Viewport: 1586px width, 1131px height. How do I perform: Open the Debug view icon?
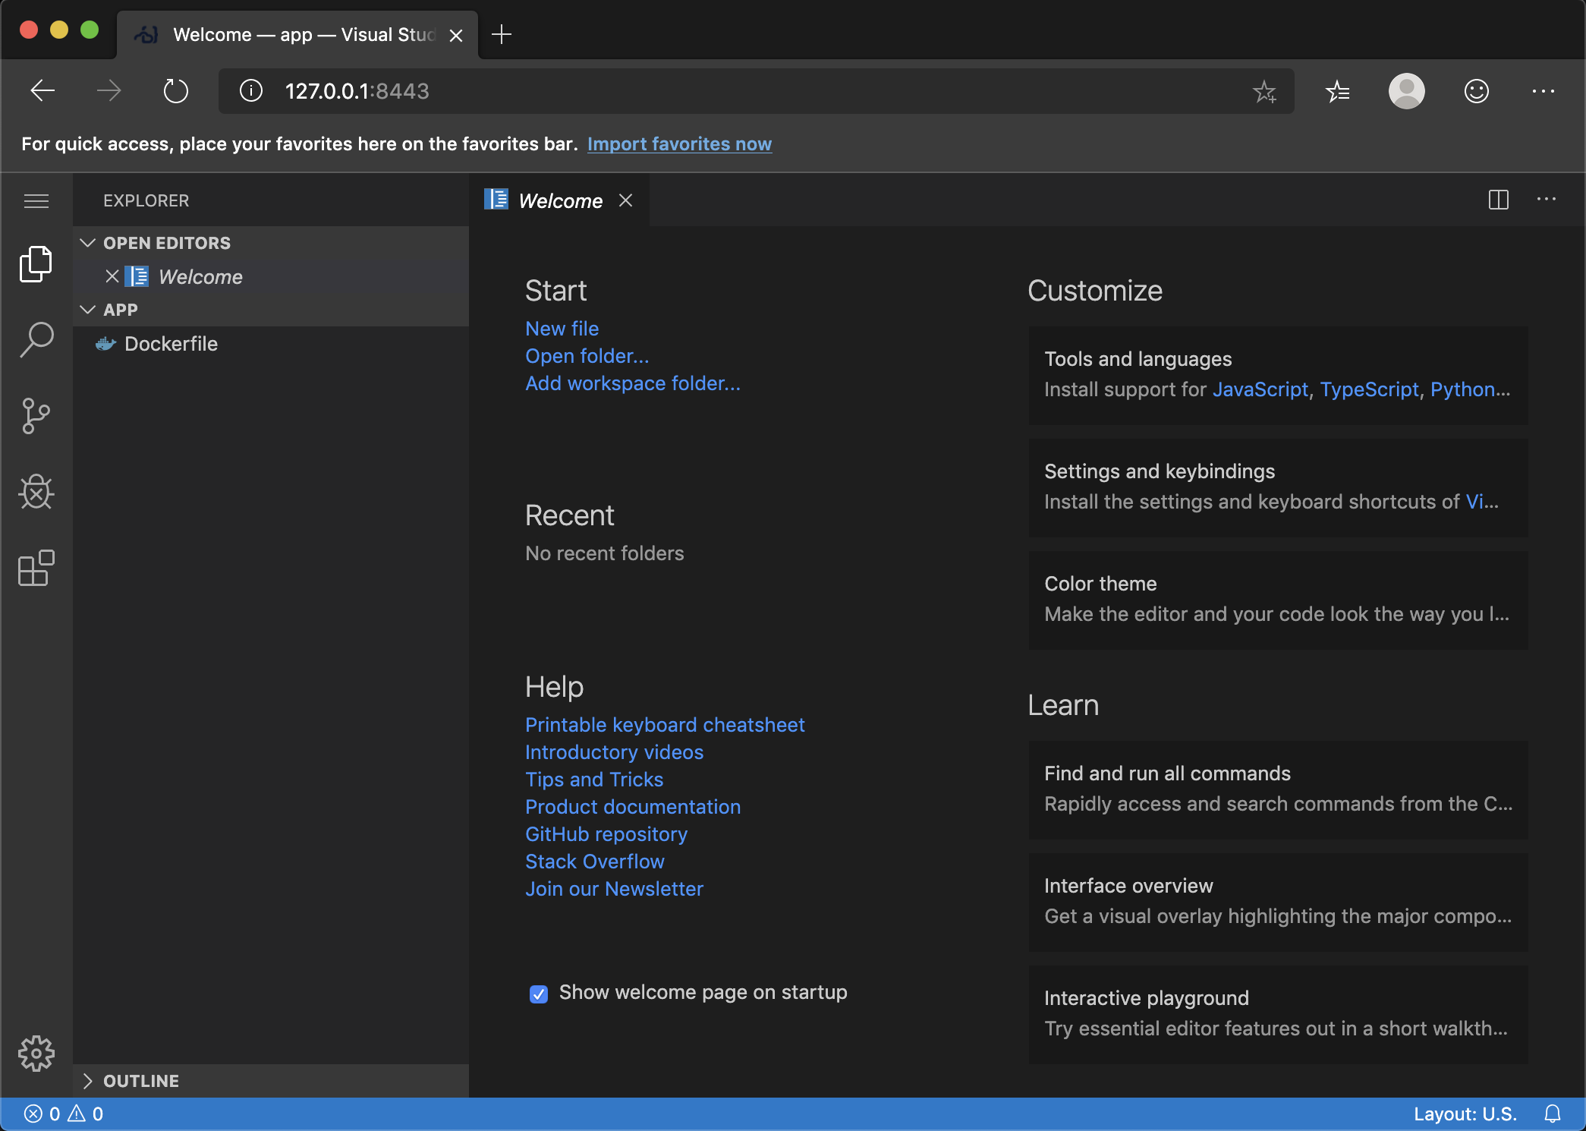36,492
